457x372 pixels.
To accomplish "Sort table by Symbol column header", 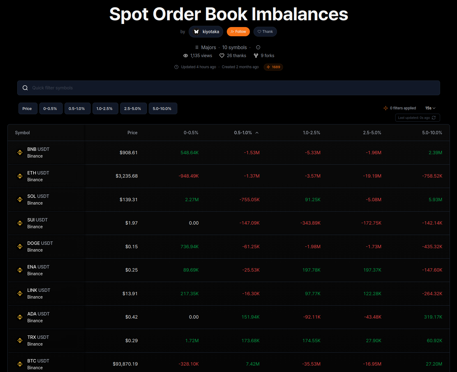I will [x=22, y=133].
